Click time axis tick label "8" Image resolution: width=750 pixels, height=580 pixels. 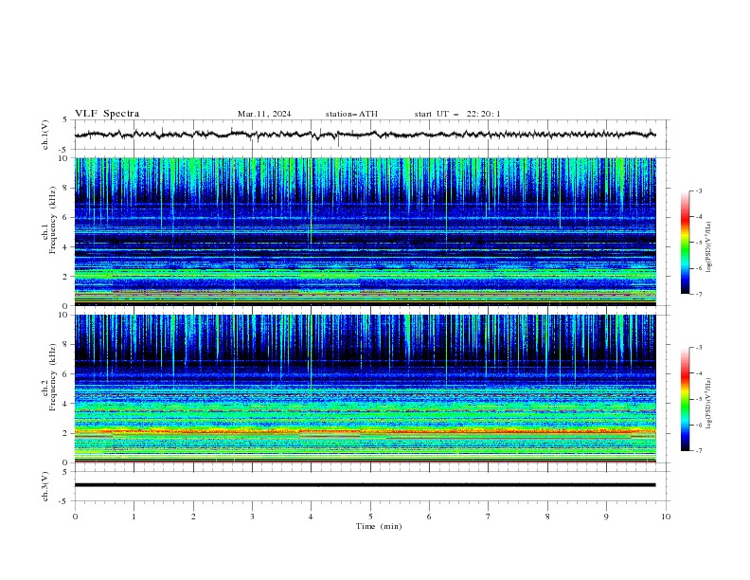click(x=547, y=517)
